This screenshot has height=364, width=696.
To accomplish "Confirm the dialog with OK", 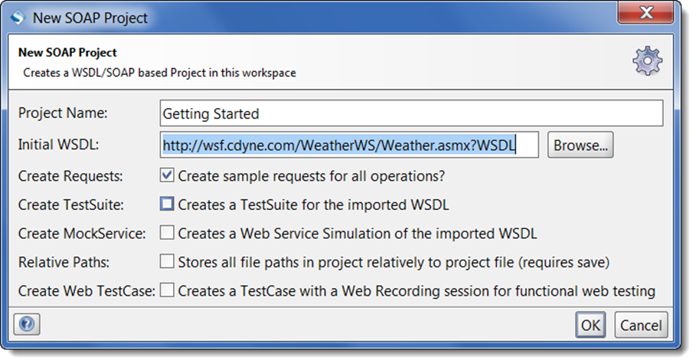I will 590,325.
